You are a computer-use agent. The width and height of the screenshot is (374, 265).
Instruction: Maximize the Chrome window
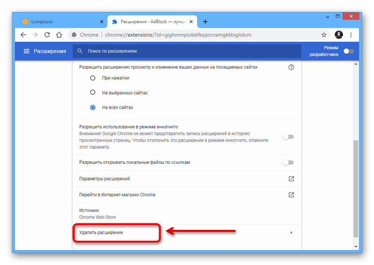point(337,16)
